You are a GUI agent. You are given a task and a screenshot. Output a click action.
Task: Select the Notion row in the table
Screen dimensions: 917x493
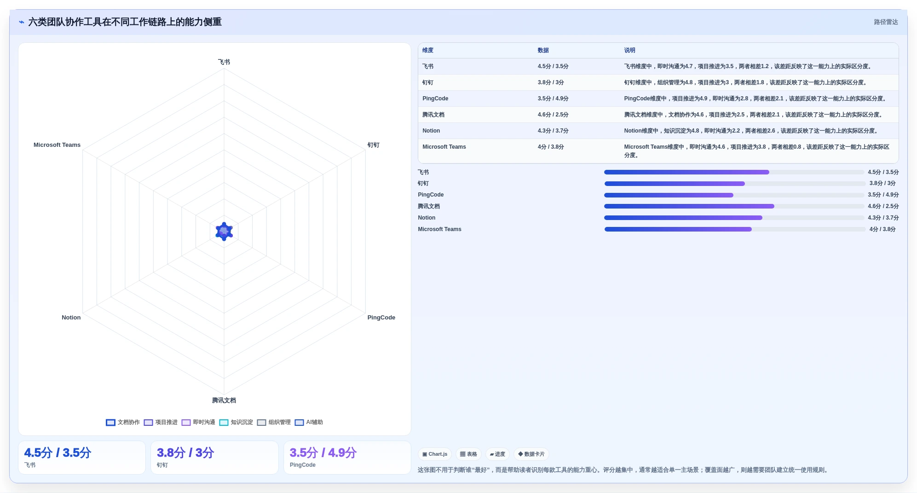pos(658,131)
